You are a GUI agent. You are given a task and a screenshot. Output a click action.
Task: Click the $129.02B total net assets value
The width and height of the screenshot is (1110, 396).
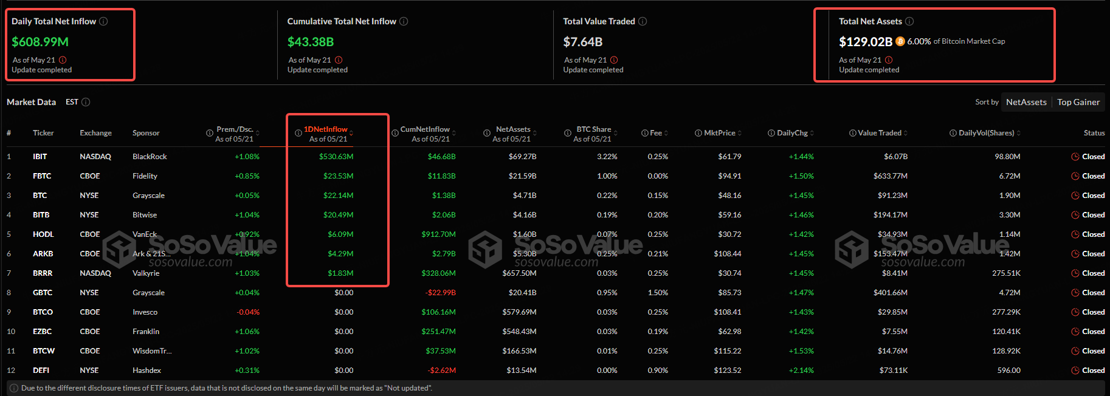point(866,42)
